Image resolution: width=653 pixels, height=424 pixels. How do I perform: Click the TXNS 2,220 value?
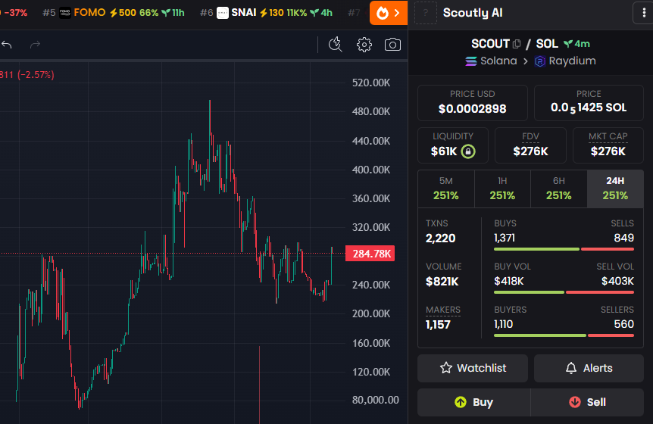441,238
